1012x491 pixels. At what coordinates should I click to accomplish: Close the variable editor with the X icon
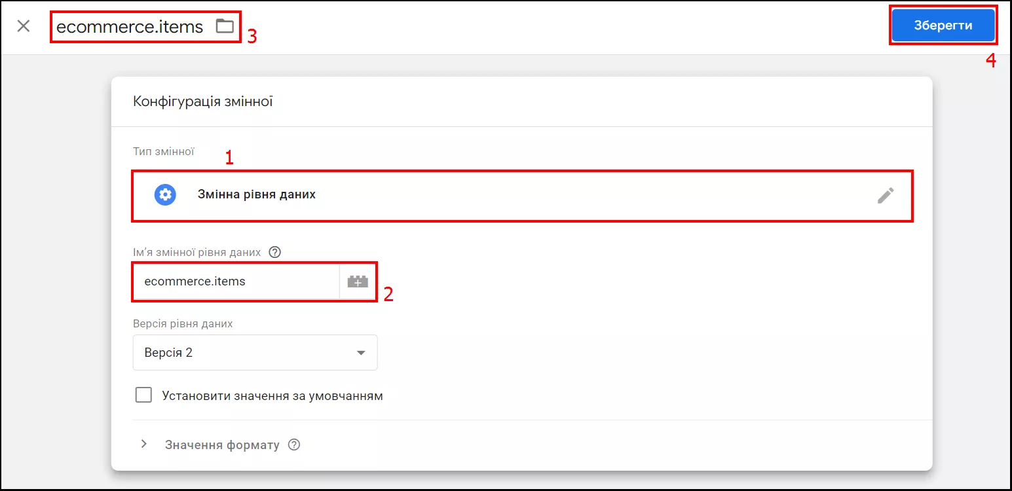coord(24,26)
